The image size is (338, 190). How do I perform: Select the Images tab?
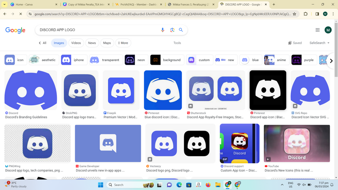click(x=59, y=43)
